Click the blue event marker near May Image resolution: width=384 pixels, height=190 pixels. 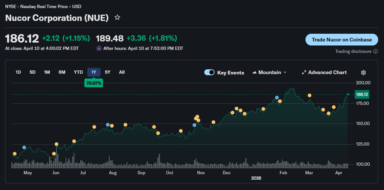point(24,147)
